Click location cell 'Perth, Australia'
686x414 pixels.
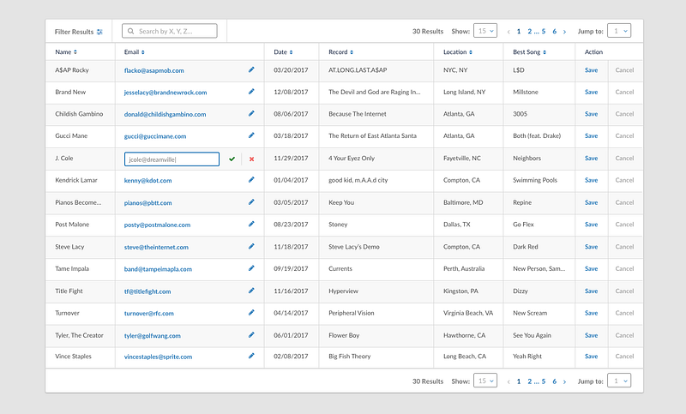(x=464, y=268)
